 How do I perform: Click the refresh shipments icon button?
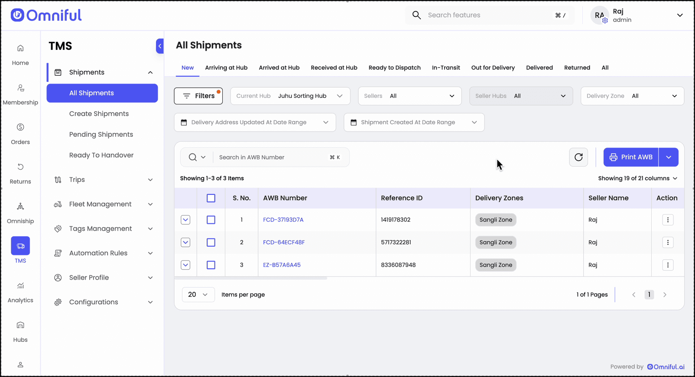[578, 157]
